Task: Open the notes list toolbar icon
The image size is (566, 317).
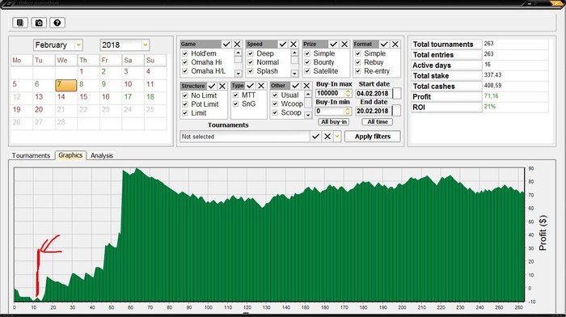Action: (x=20, y=23)
